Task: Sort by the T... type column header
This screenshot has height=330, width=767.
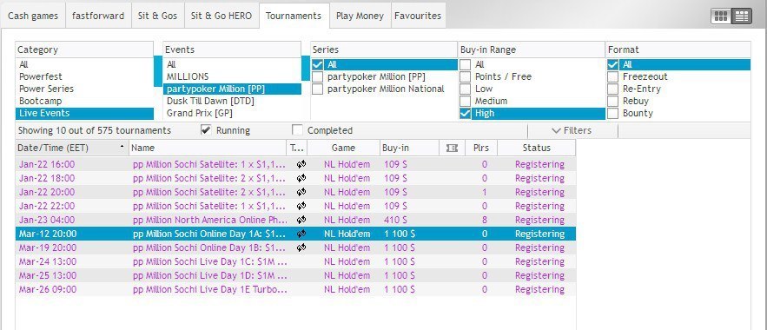Action: click(x=297, y=148)
